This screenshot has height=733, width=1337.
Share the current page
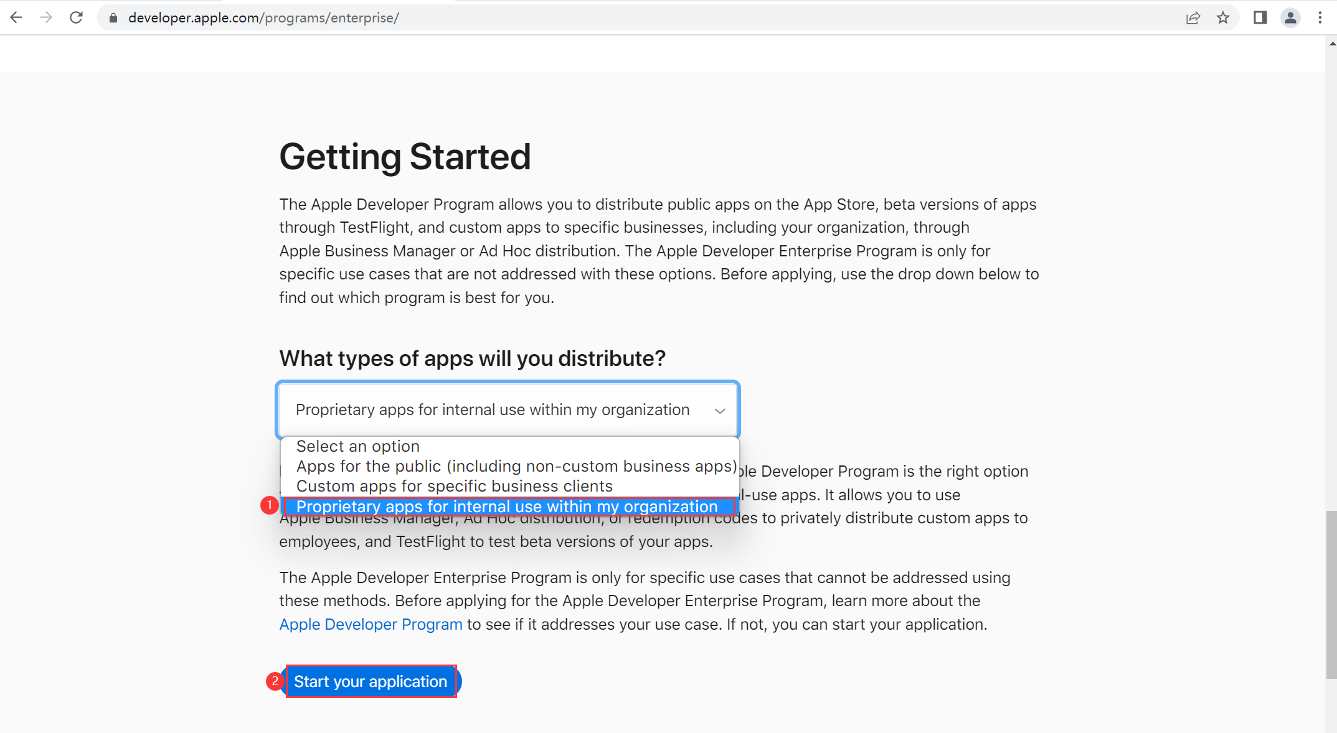click(x=1193, y=18)
